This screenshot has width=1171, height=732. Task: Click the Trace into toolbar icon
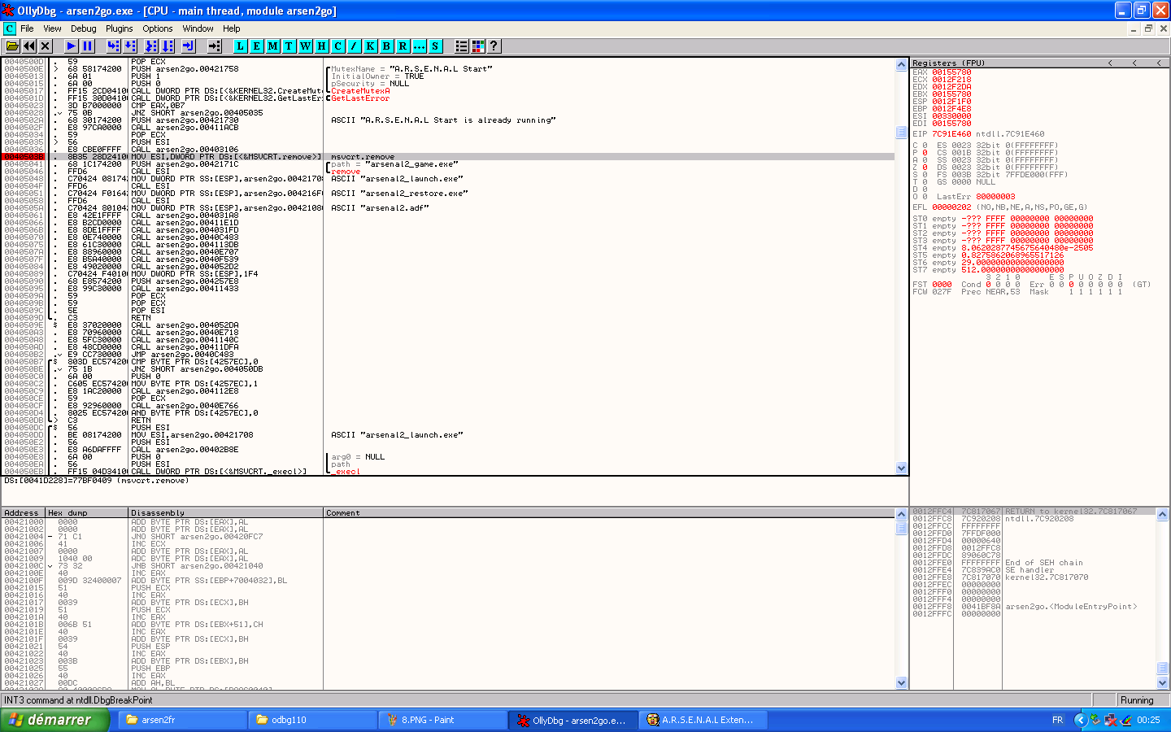pos(151,46)
